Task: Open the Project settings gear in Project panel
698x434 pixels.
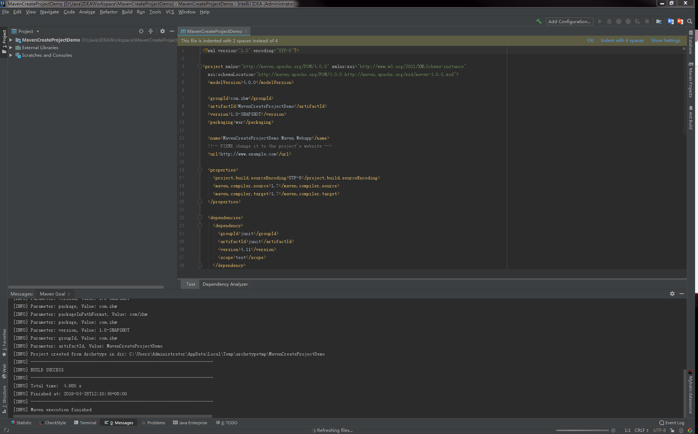Action: [163, 31]
